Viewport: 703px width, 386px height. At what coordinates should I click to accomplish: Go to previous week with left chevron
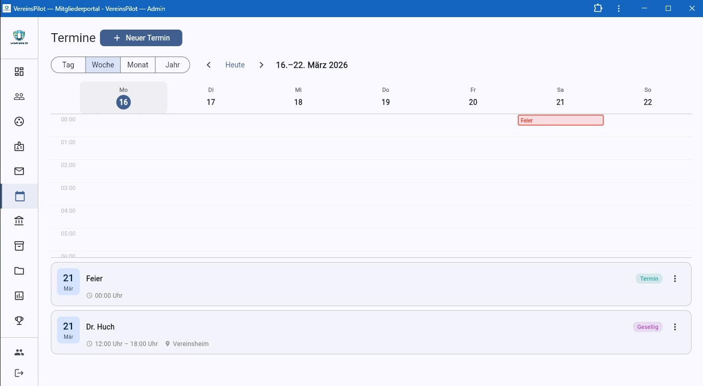pos(209,65)
